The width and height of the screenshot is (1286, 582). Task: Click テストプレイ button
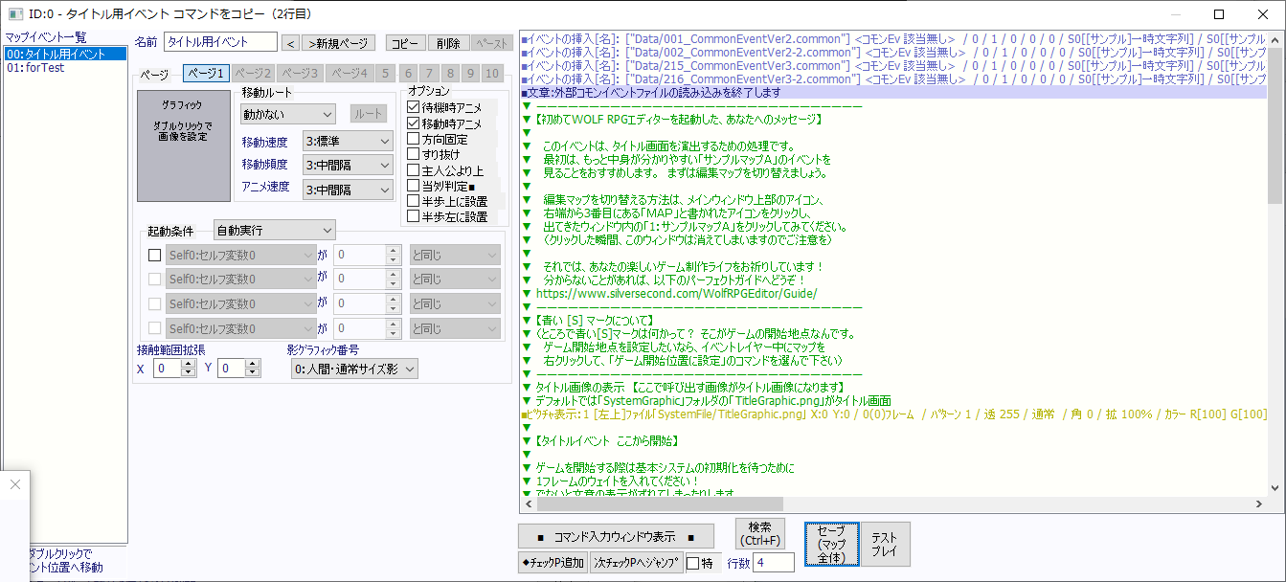point(885,544)
